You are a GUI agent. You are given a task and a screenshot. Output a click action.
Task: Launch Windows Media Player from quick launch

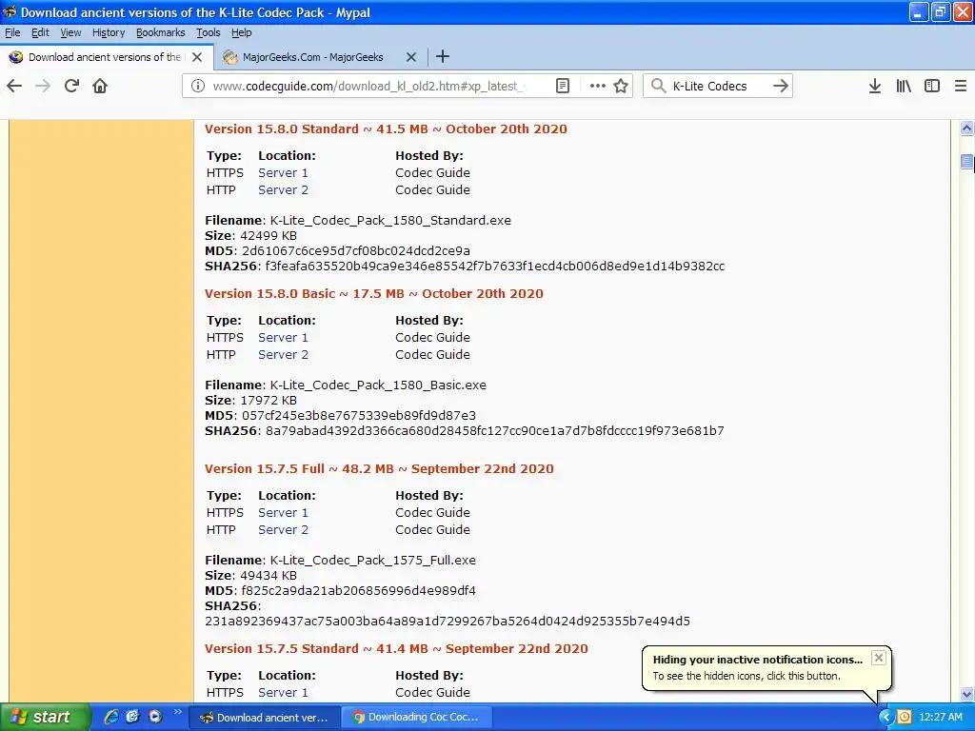[155, 716]
